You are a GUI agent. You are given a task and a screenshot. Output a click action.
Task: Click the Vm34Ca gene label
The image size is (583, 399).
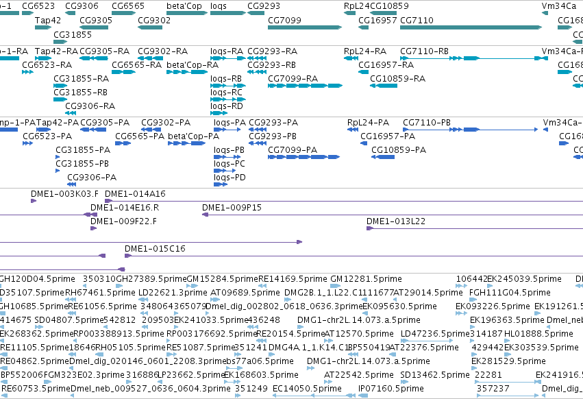point(559,6)
